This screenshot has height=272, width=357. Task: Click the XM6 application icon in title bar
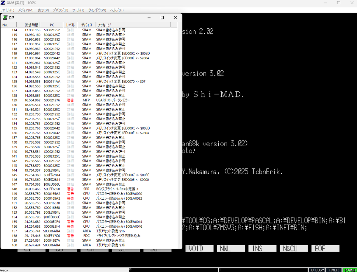pyautogui.click(x=3, y=3)
